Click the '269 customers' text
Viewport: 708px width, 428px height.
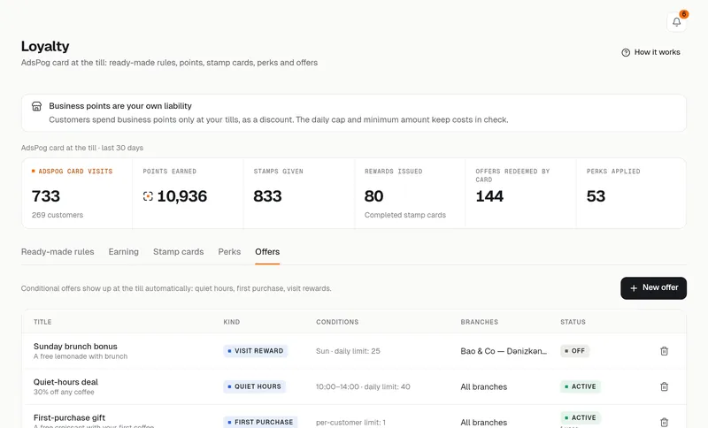(x=58, y=215)
